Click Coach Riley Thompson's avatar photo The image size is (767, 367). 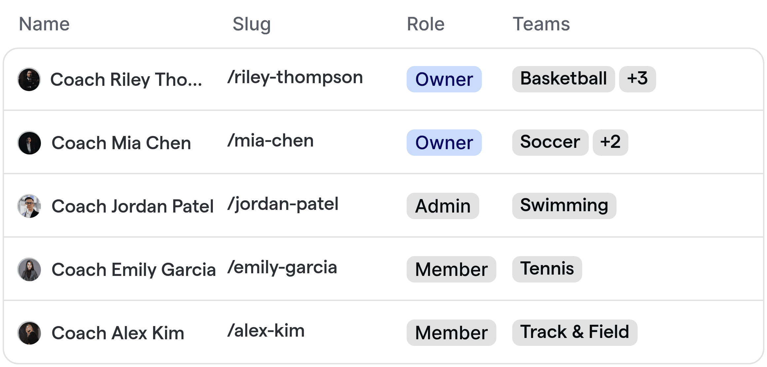29,79
